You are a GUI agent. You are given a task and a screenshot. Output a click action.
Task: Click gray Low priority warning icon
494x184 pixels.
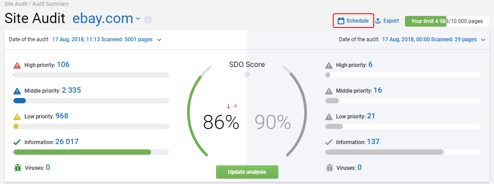tap(329, 117)
